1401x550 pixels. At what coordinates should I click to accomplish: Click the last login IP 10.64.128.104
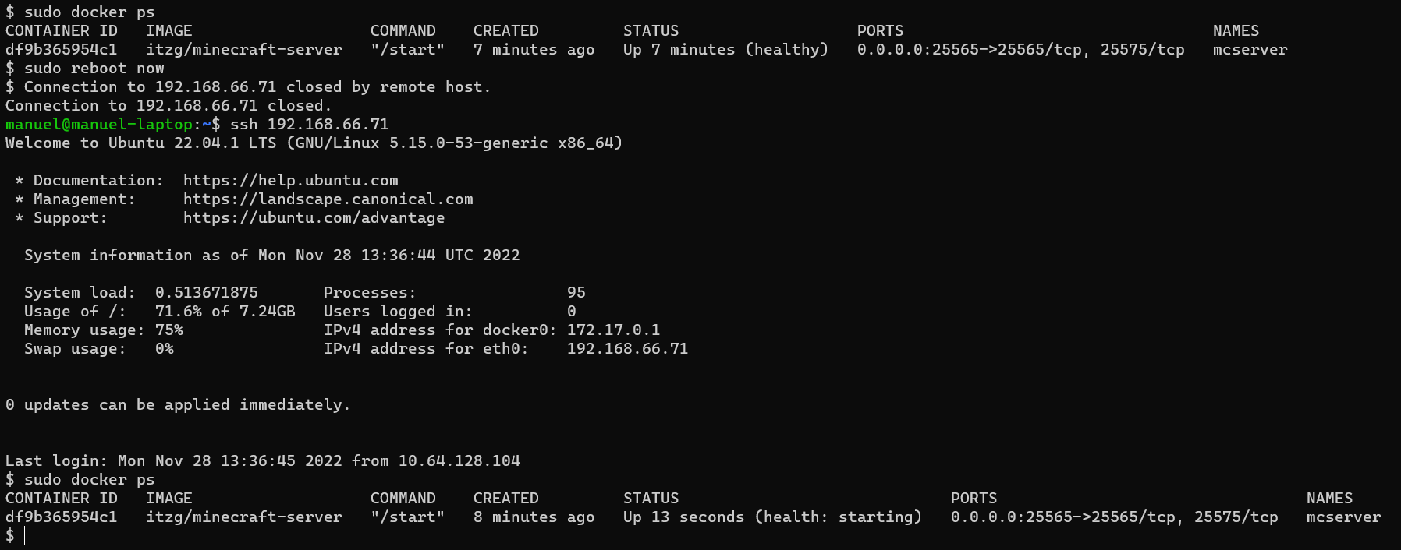tap(459, 461)
